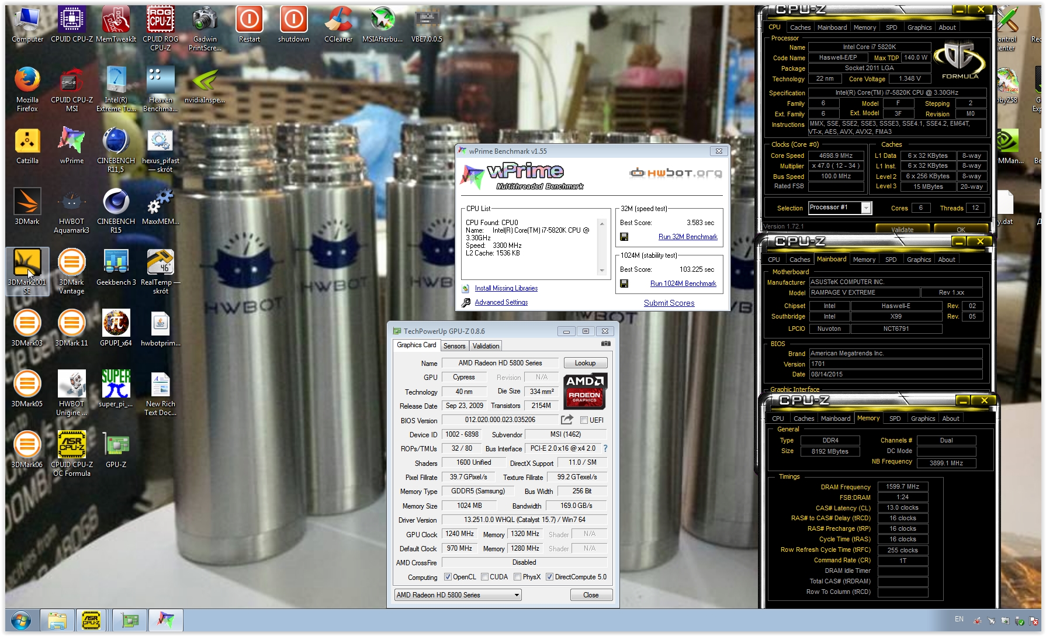Toggle CUDA checkbox in GPU-Z
This screenshot has width=1046, height=636.
pyautogui.click(x=484, y=577)
